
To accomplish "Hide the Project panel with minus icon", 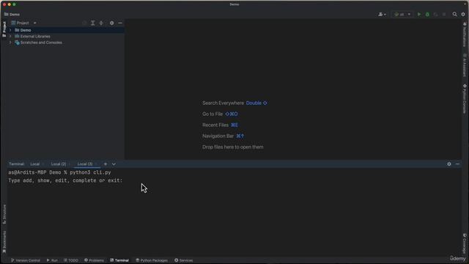I will click(120, 23).
